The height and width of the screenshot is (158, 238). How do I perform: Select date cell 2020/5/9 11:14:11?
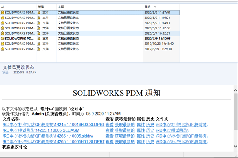(x=157, y=23)
